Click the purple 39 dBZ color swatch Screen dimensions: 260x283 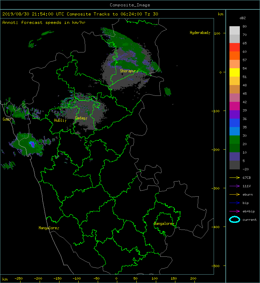pyautogui.click(x=234, y=115)
